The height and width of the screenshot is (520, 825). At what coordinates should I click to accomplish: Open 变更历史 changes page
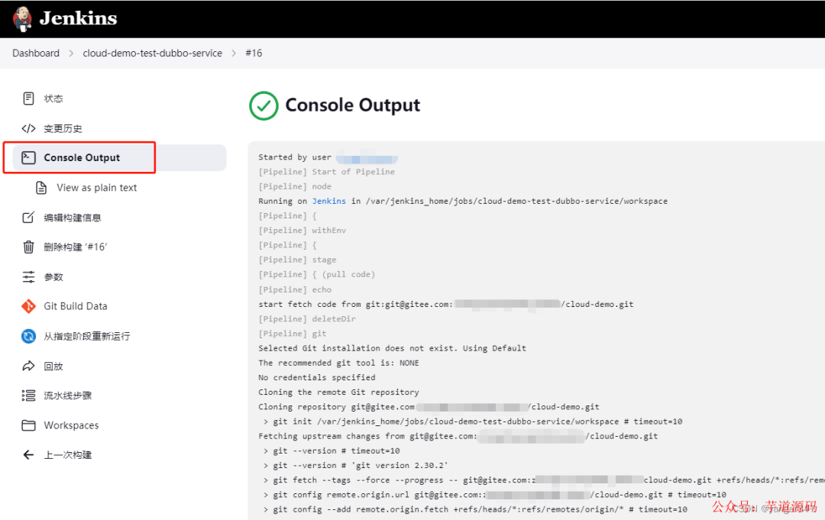[x=63, y=128]
